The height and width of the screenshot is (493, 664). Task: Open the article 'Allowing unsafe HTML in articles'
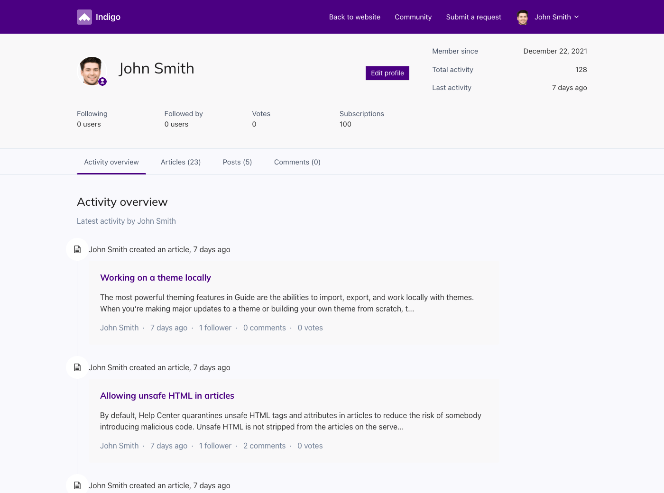pos(167,396)
